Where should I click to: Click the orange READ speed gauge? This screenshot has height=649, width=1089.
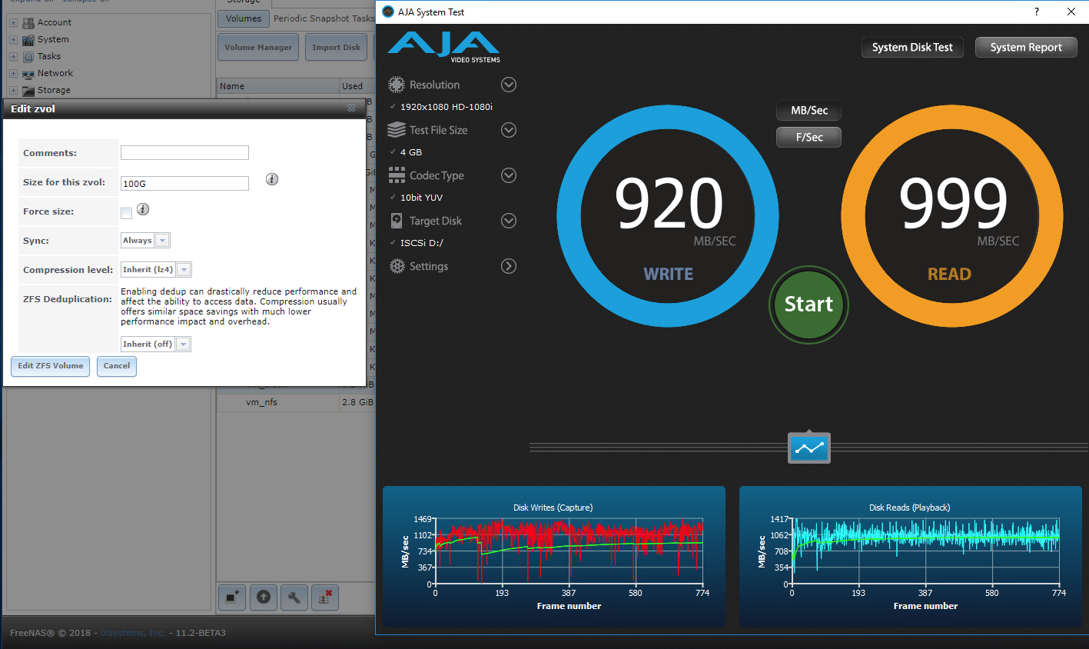[x=952, y=216]
